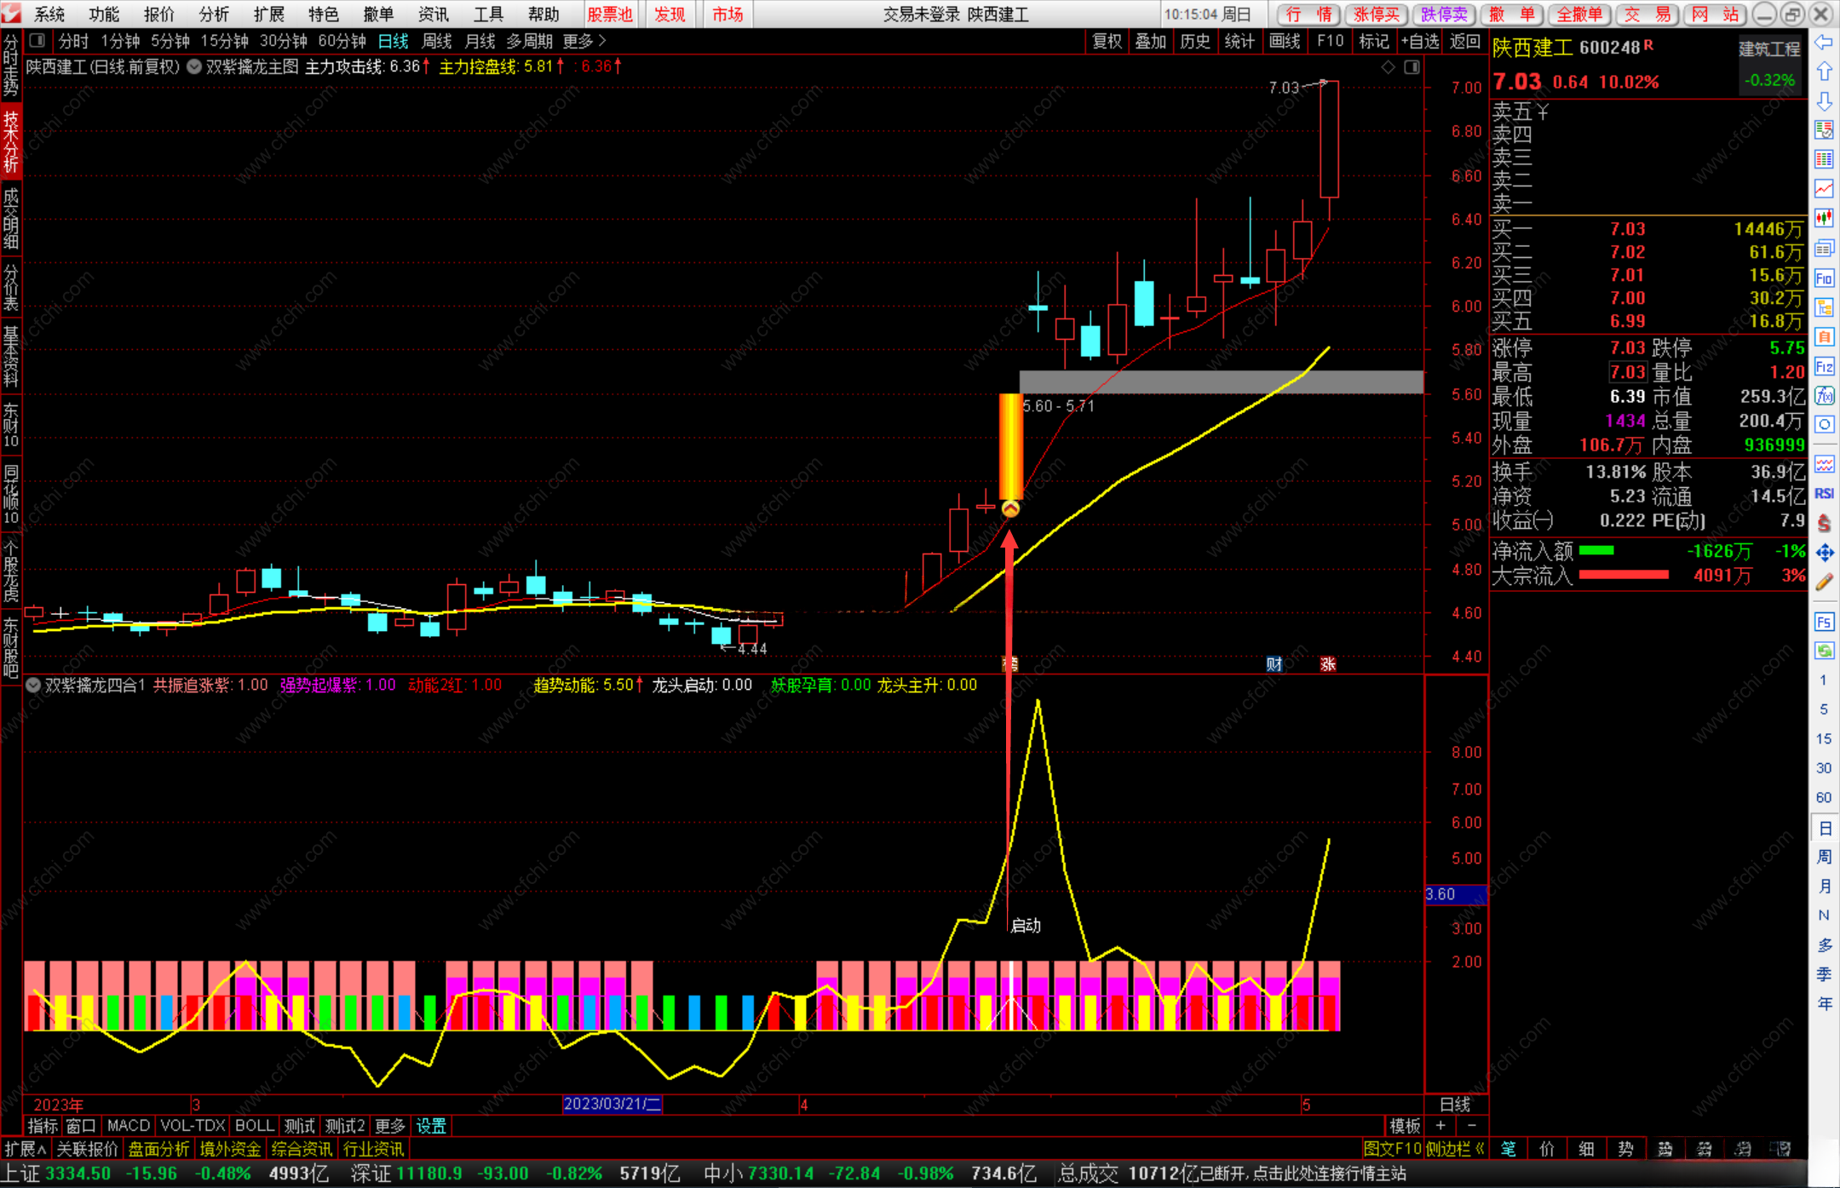The width and height of the screenshot is (1840, 1188).
Task: Expand the 扩展 bottom panel
Action: tap(25, 1149)
